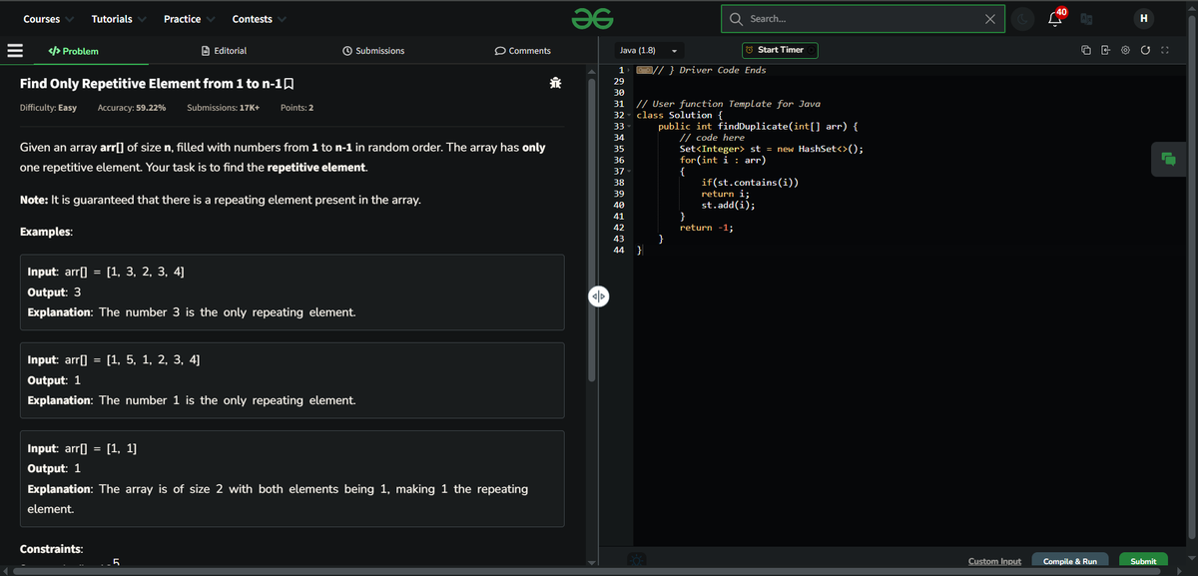Image resolution: width=1198 pixels, height=576 pixels.
Task: Expand the Contests menu
Action: tap(259, 19)
